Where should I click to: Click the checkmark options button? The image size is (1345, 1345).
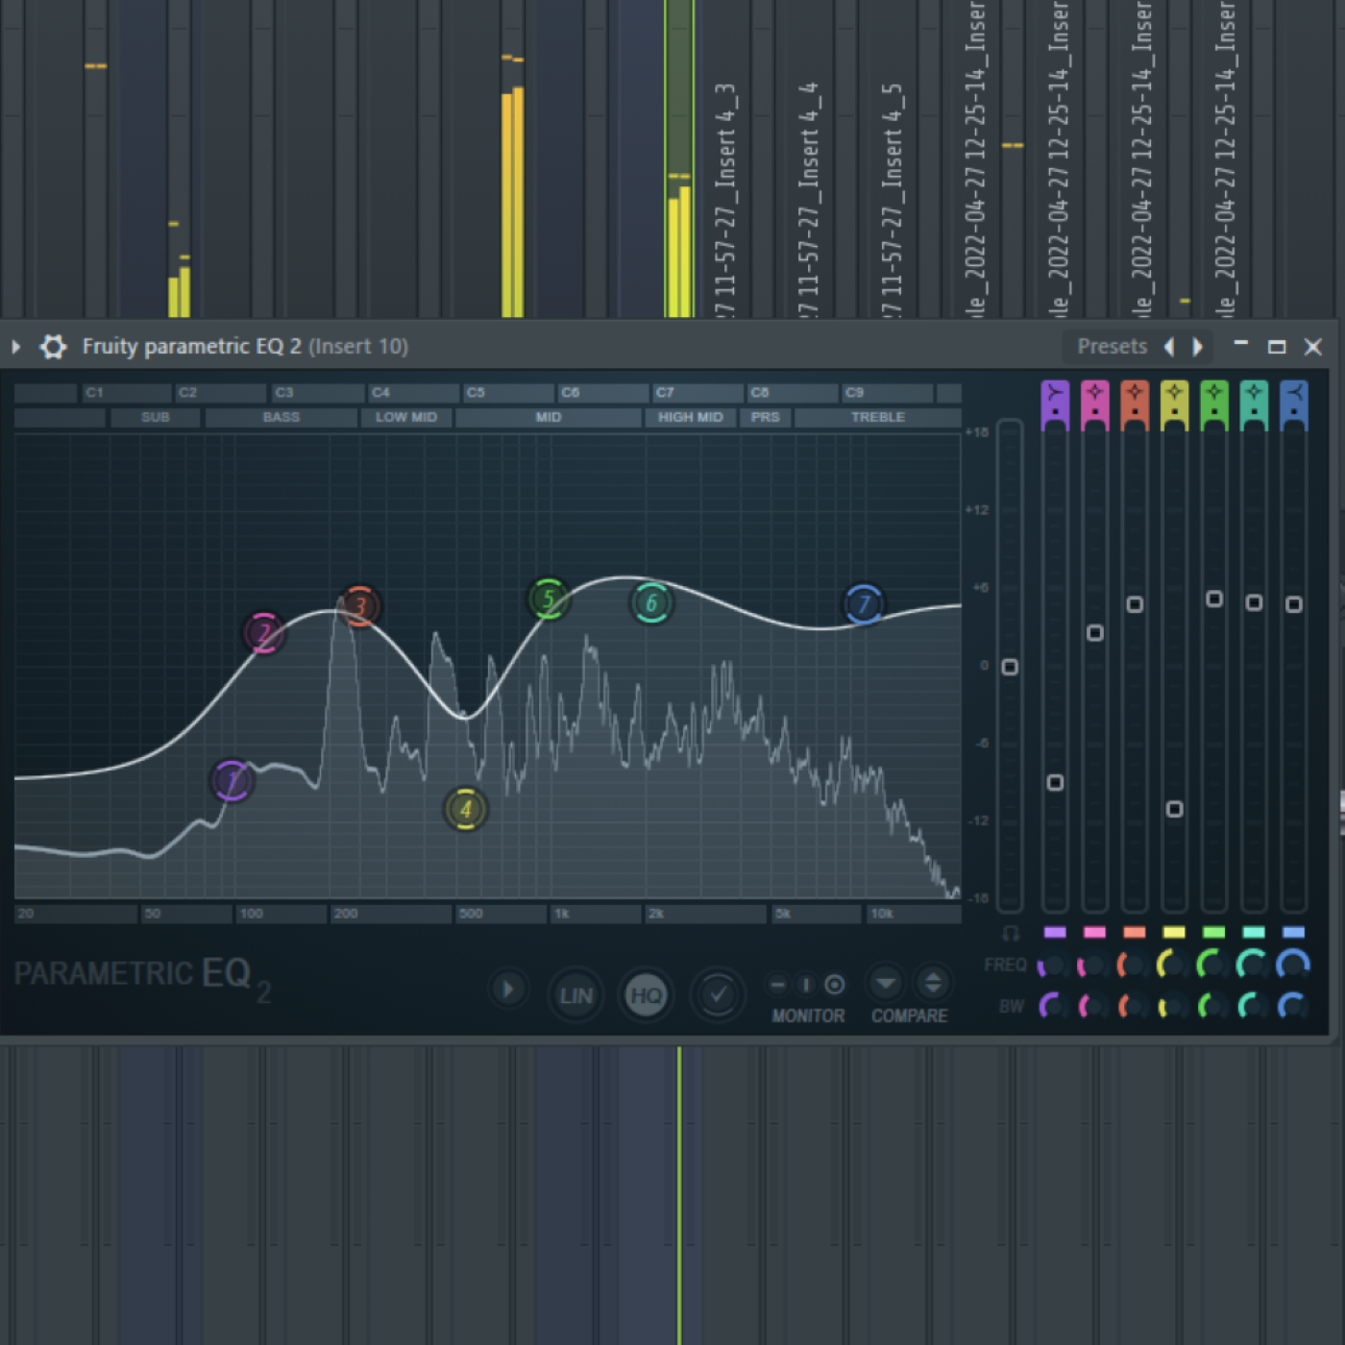point(718,994)
